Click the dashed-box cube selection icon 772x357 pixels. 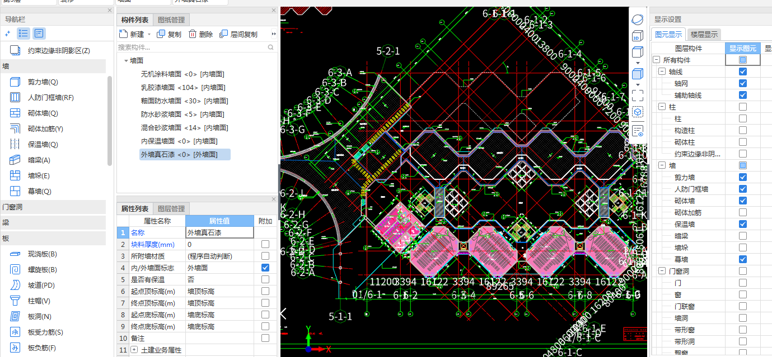coord(637,112)
